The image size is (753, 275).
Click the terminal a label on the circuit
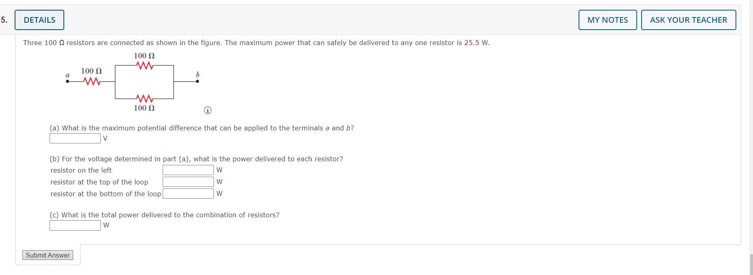[67, 75]
